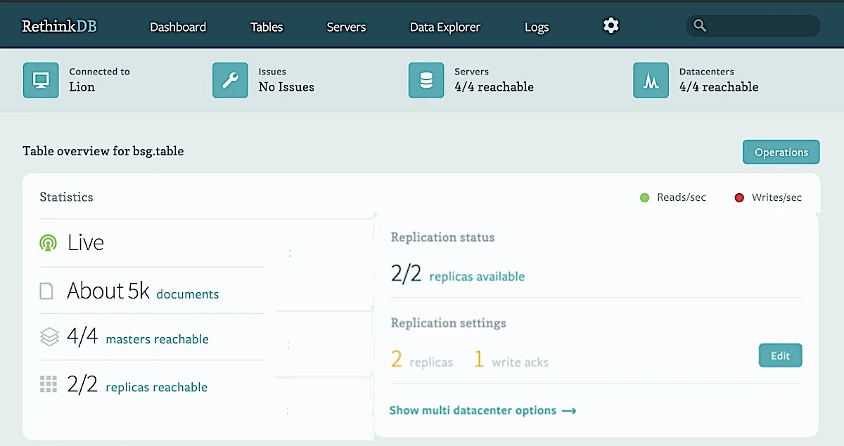The height and width of the screenshot is (446, 844).
Task: Open the settings gear icon
Action: point(611,26)
